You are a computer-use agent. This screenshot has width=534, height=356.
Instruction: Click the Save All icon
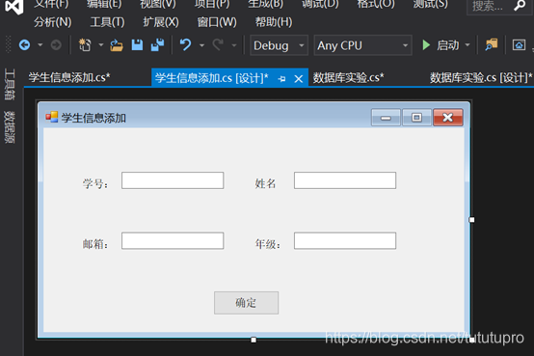click(x=157, y=45)
